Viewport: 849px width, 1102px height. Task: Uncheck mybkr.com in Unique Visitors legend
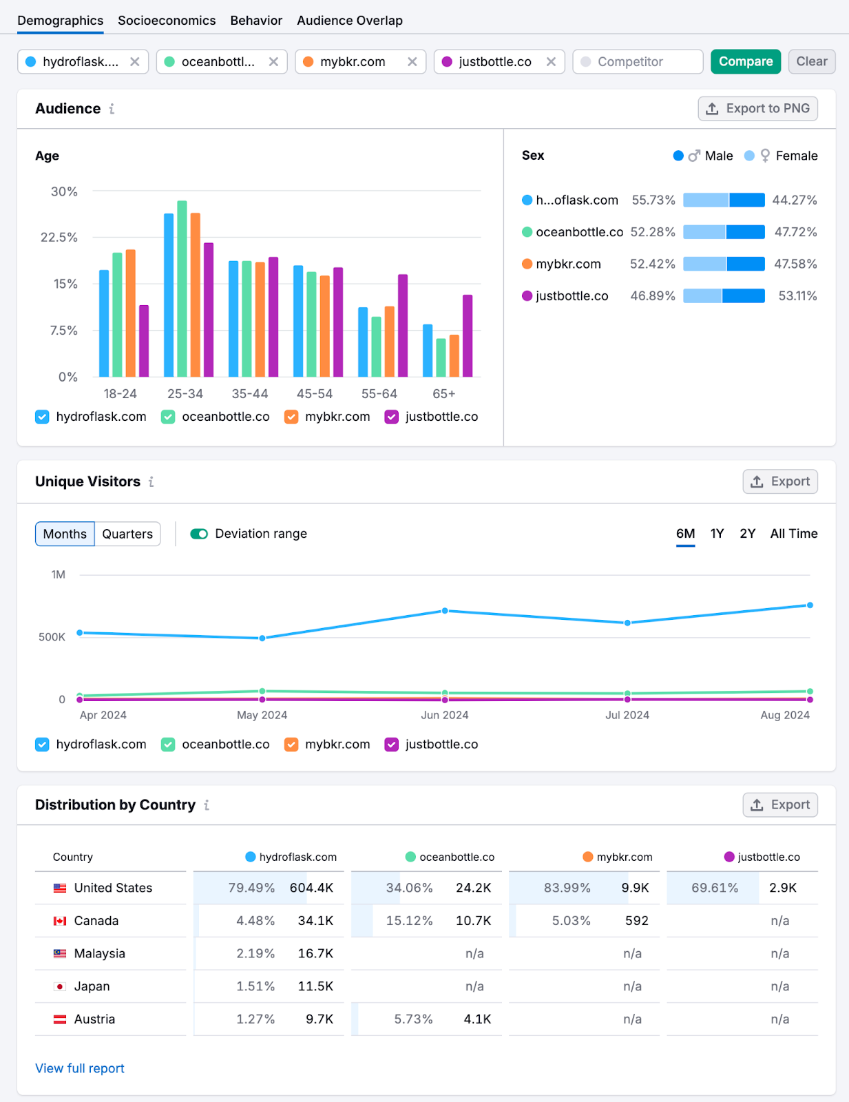pos(291,745)
